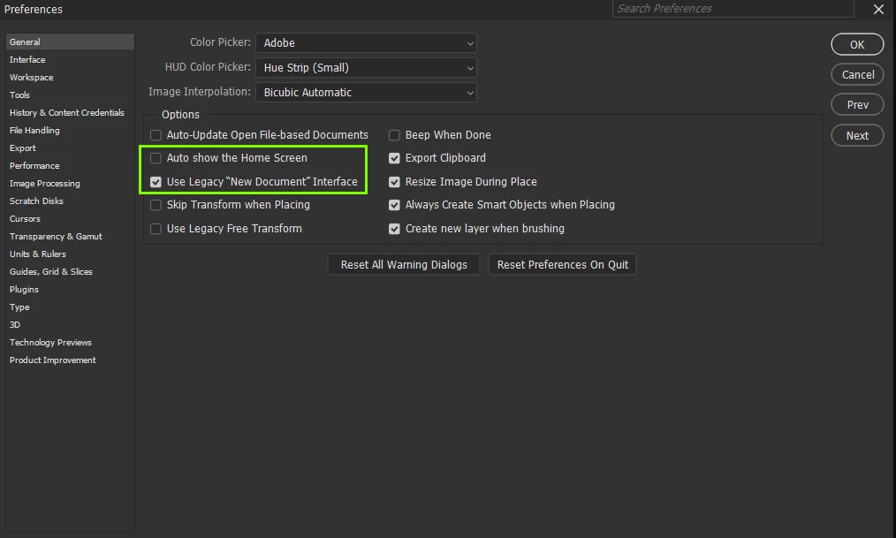
Task: Enable Beep When Done
Action: [394, 135]
